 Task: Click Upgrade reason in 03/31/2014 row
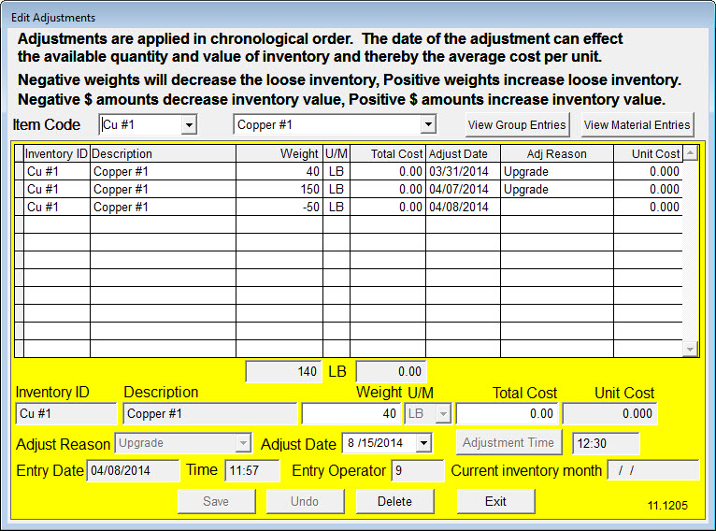557,171
